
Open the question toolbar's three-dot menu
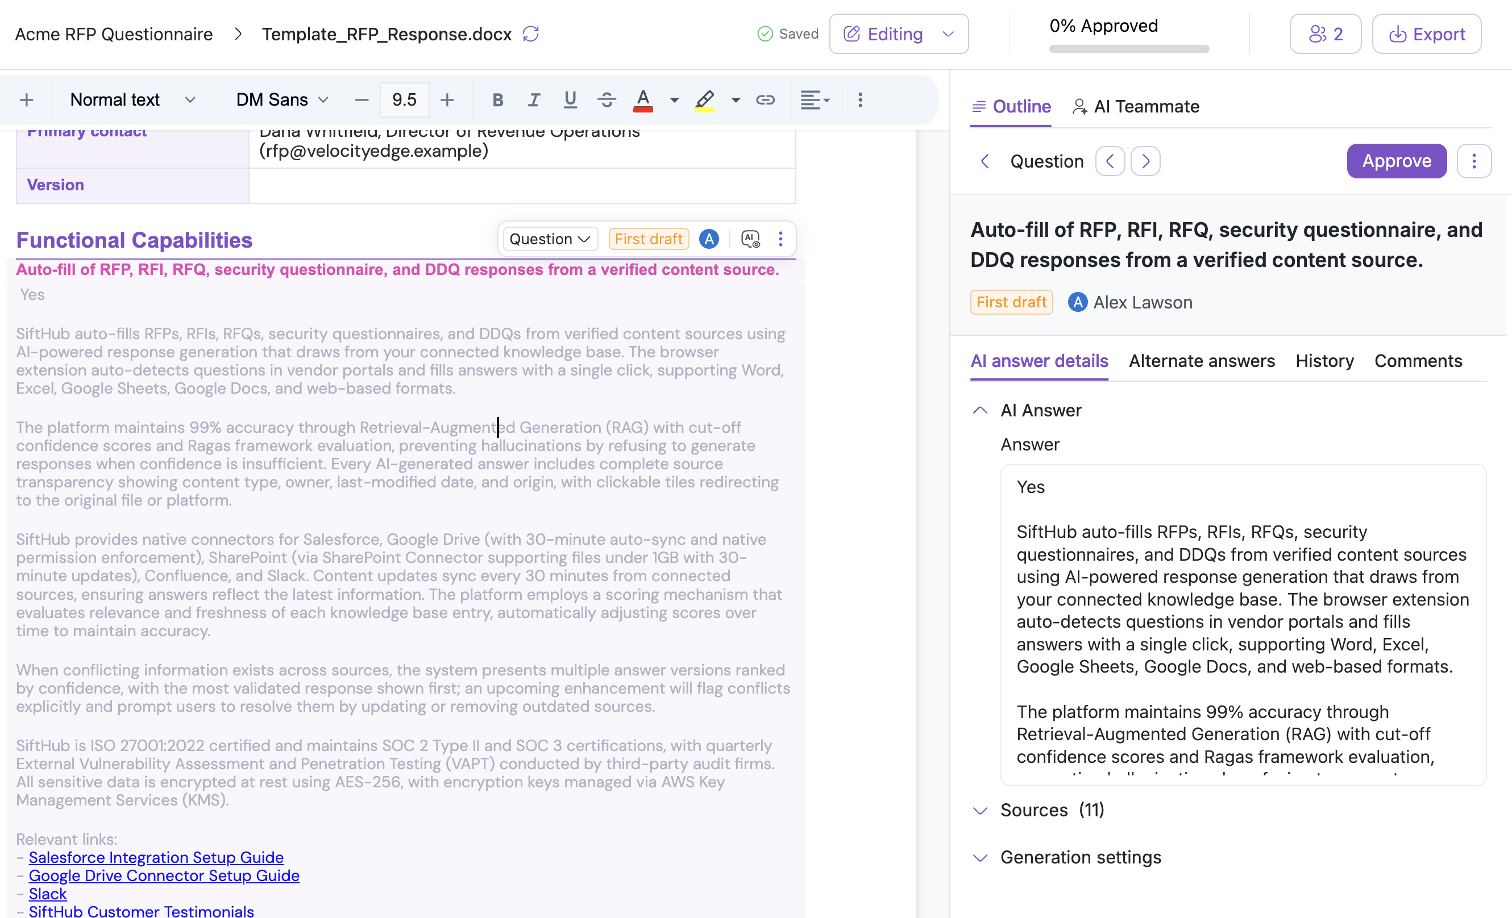point(780,239)
